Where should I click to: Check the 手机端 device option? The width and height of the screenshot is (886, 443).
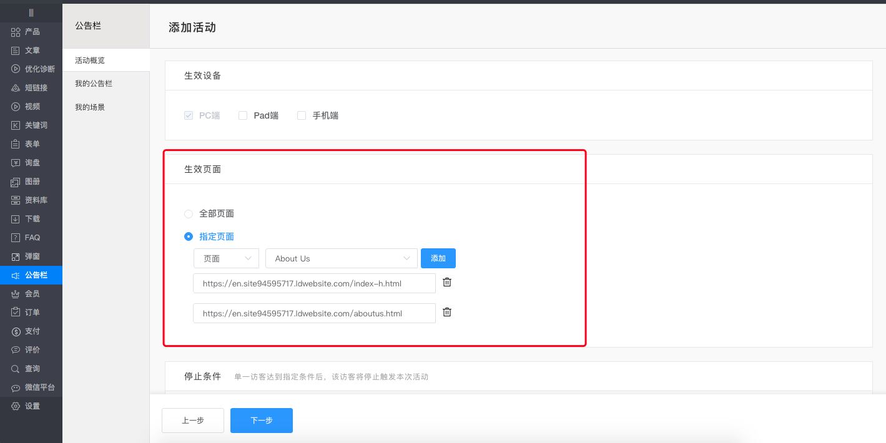pos(301,115)
